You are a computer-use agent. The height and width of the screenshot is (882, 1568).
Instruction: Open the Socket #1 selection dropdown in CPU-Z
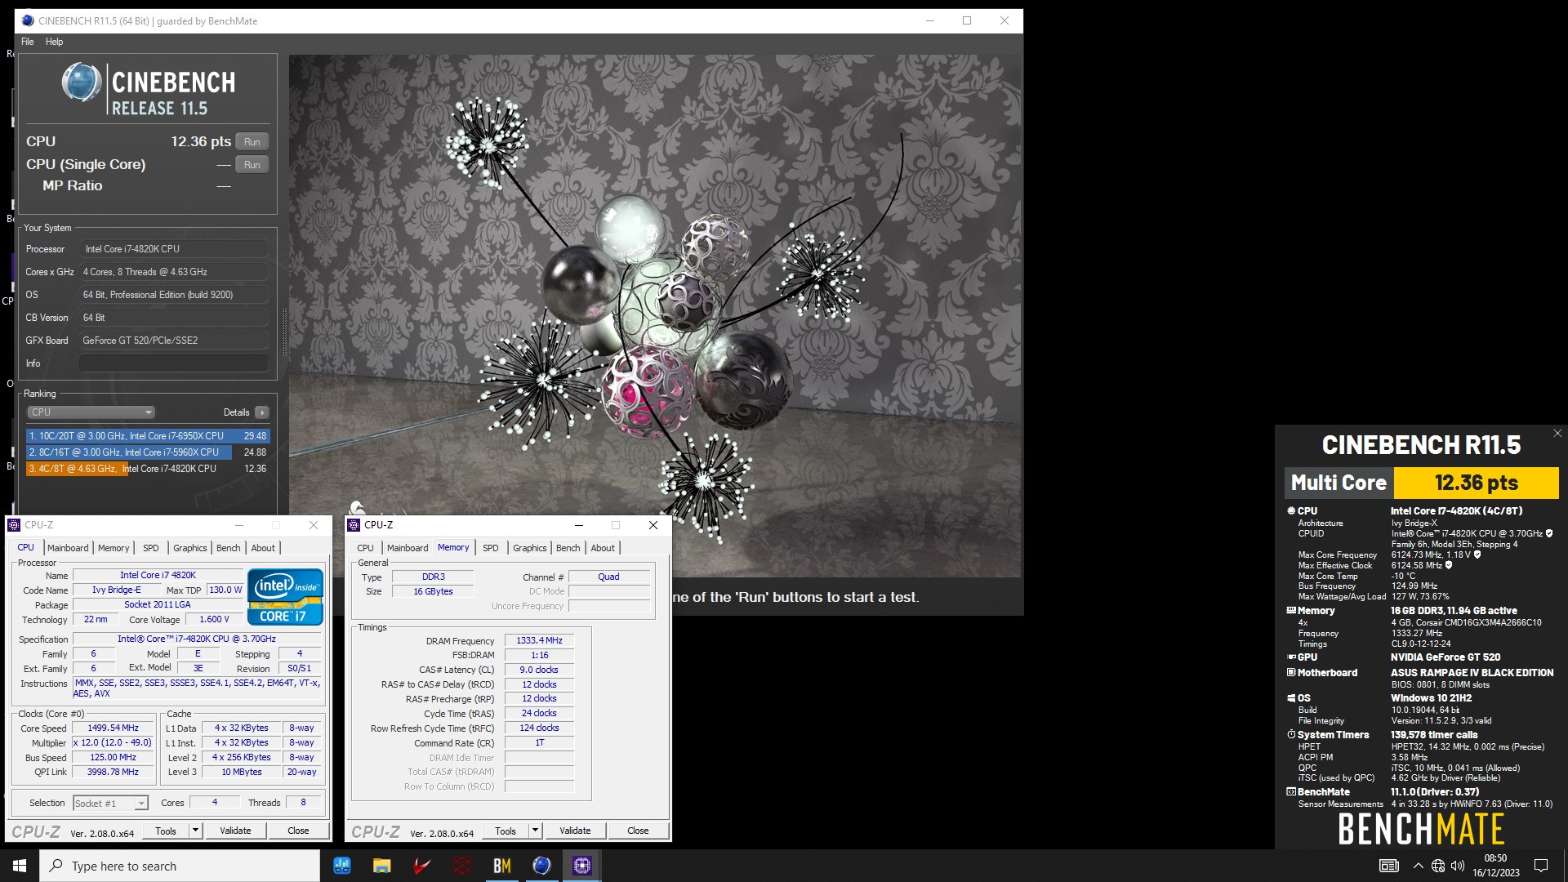pos(110,803)
